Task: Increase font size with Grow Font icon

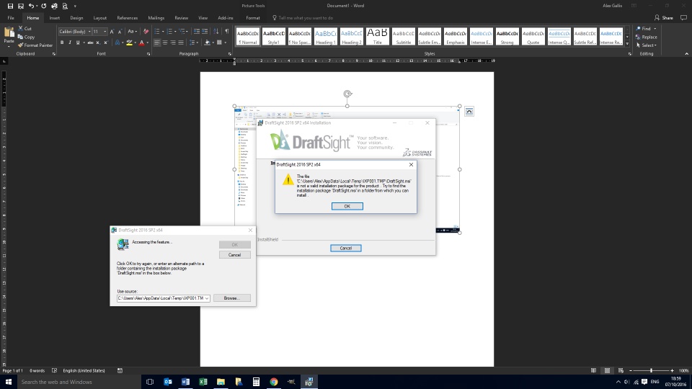Action: tap(112, 31)
